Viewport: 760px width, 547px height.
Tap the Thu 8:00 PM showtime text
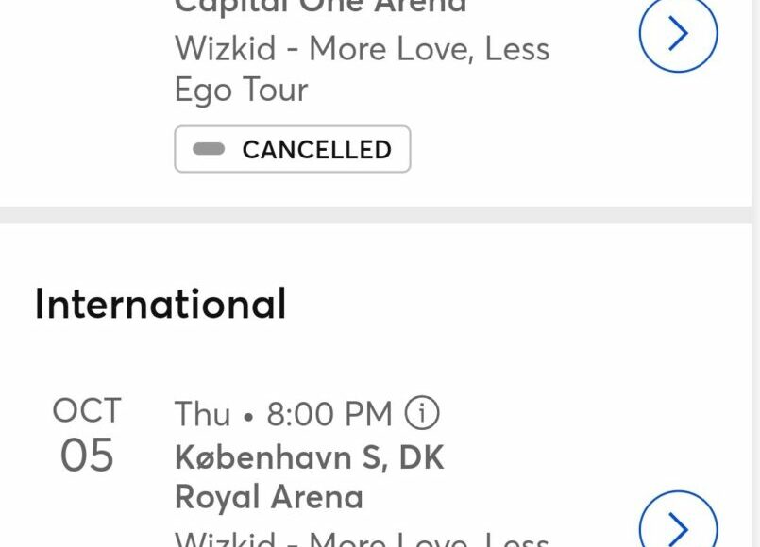click(x=282, y=414)
